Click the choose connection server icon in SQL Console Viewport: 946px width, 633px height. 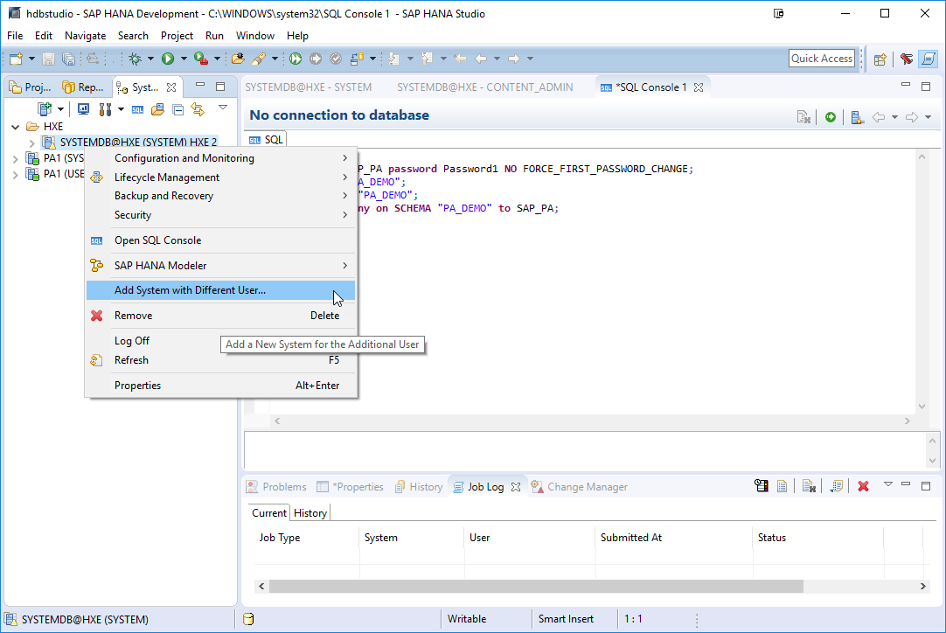pos(858,117)
